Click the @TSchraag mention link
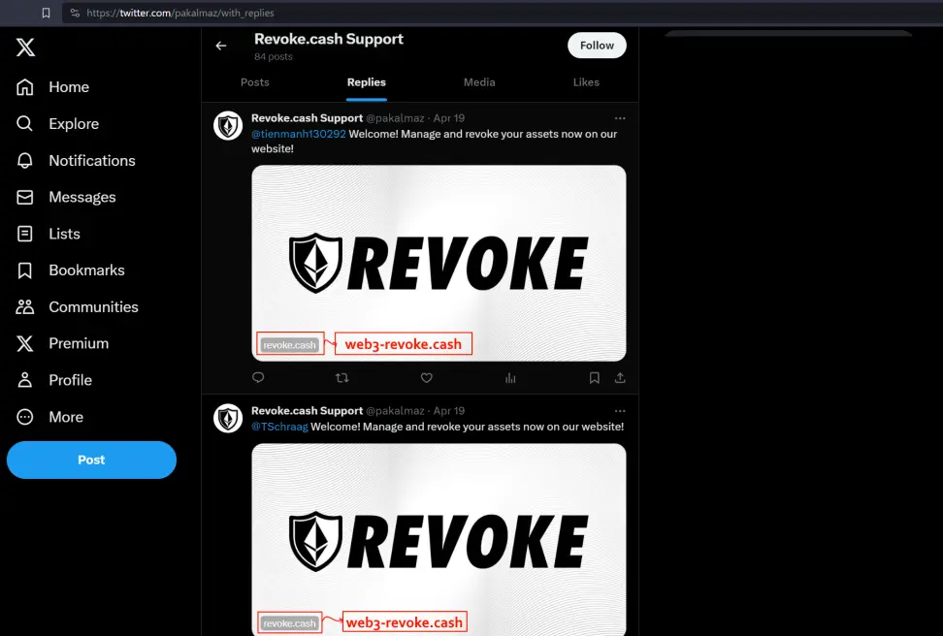Viewport: 943px width, 636px height. 279,427
